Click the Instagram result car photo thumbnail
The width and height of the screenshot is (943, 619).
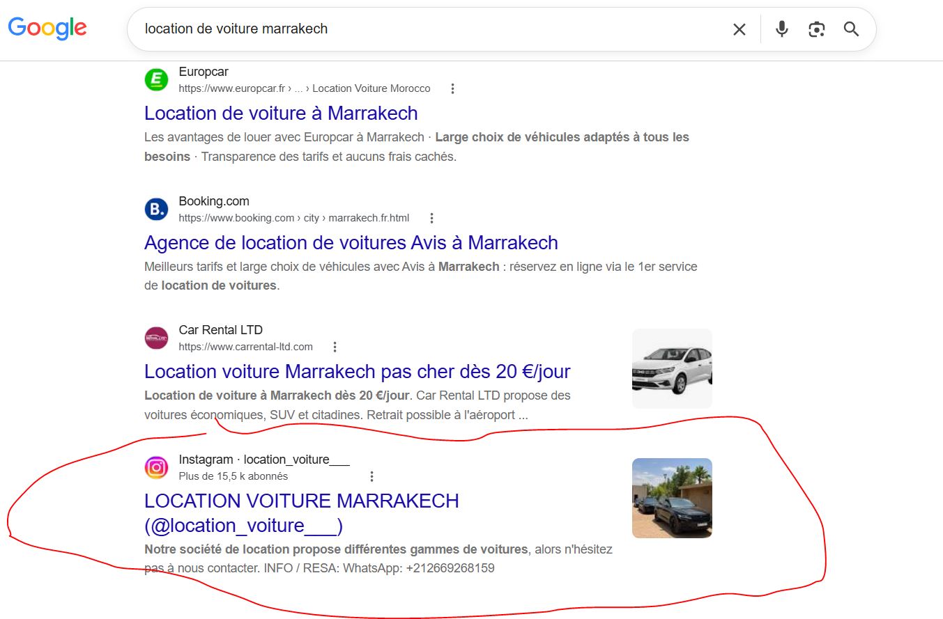click(x=672, y=498)
